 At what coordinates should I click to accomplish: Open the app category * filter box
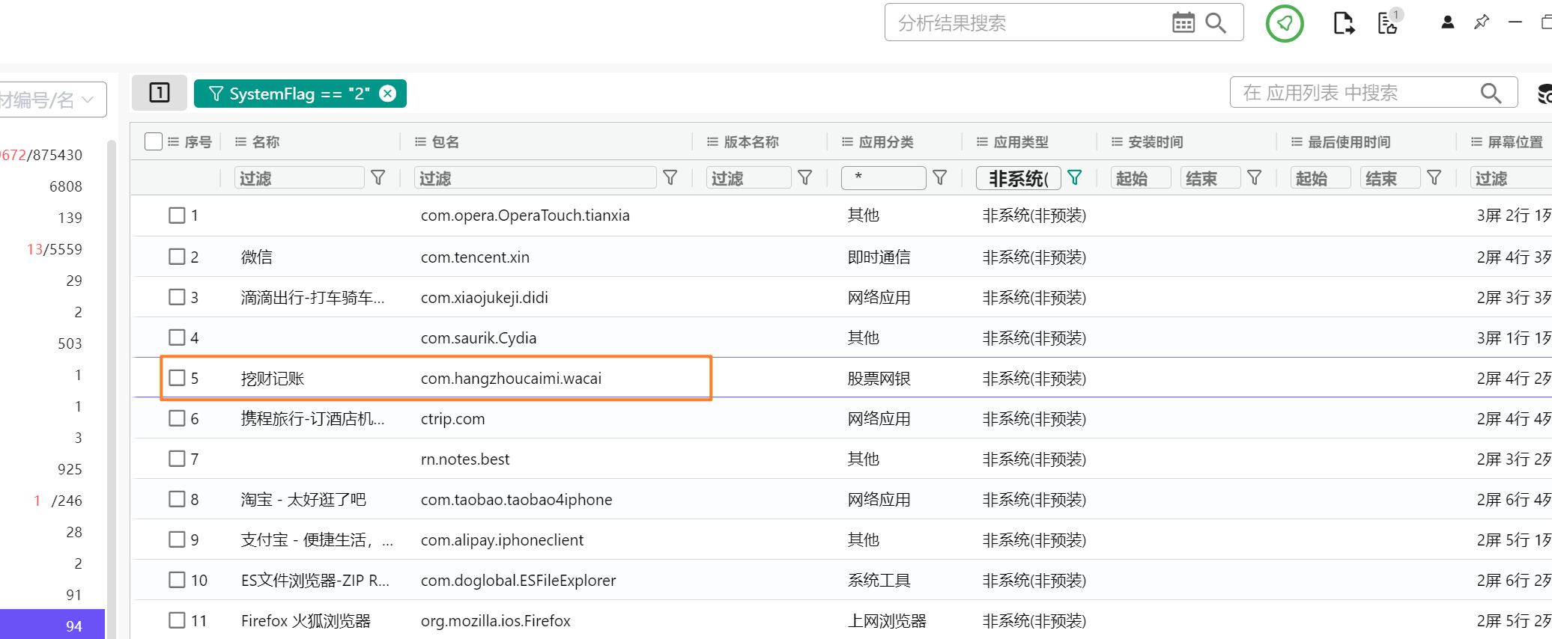[x=884, y=178]
